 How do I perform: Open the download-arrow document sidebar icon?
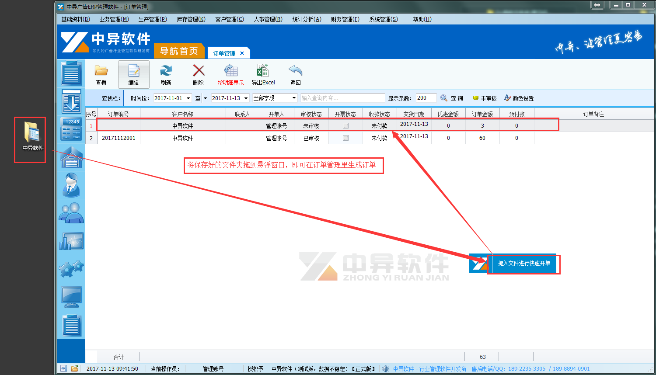71,101
